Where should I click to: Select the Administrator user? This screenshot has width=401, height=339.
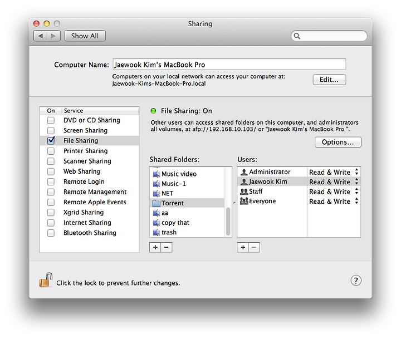[x=272, y=172]
